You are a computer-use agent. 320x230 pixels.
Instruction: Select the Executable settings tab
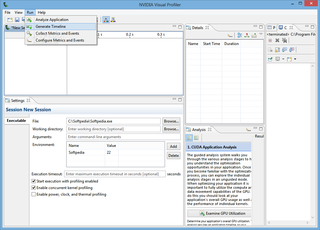(17, 121)
